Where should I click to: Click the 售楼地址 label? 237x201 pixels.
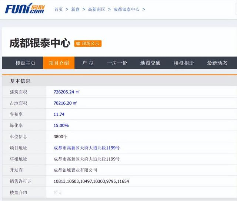point(19,159)
